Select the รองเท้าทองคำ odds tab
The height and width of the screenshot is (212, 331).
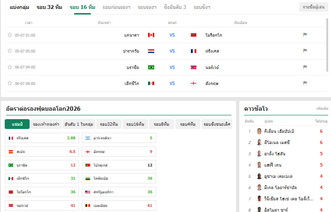pos(46,124)
